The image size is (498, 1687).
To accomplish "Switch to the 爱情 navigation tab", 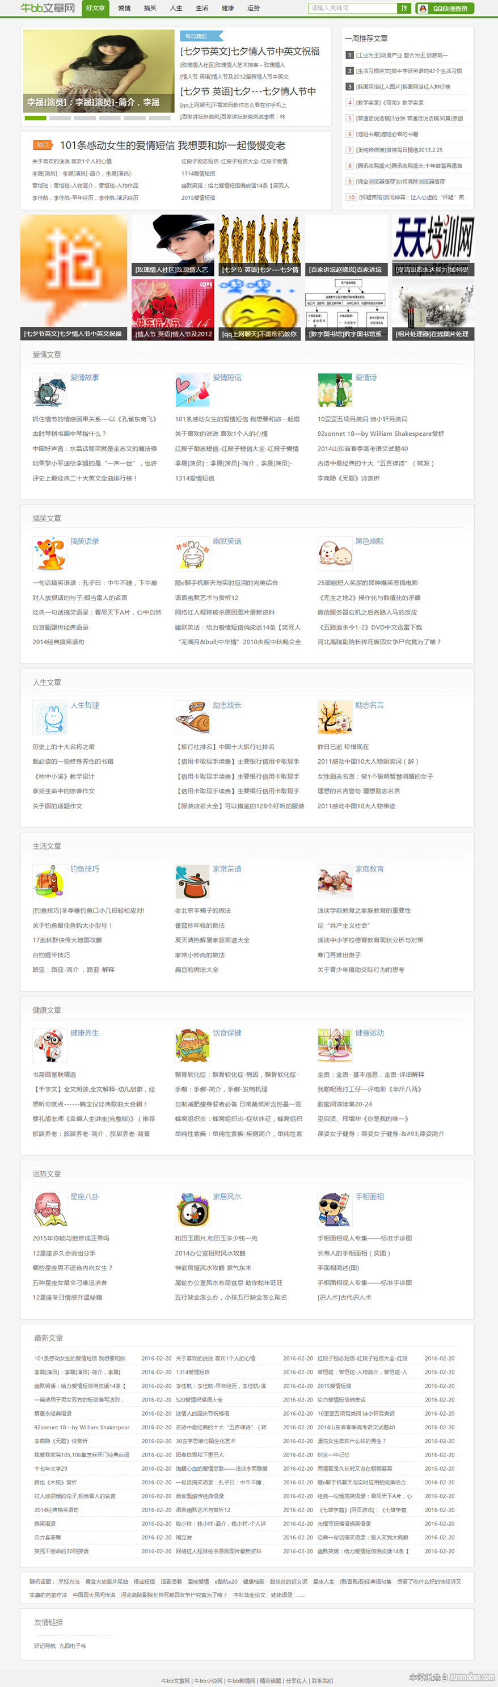I will click(124, 9).
